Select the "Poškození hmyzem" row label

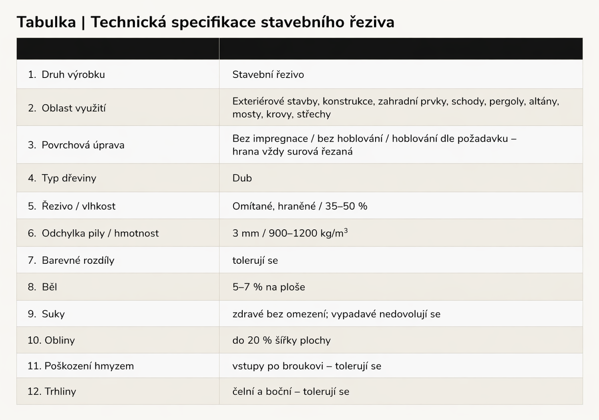pos(89,366)
